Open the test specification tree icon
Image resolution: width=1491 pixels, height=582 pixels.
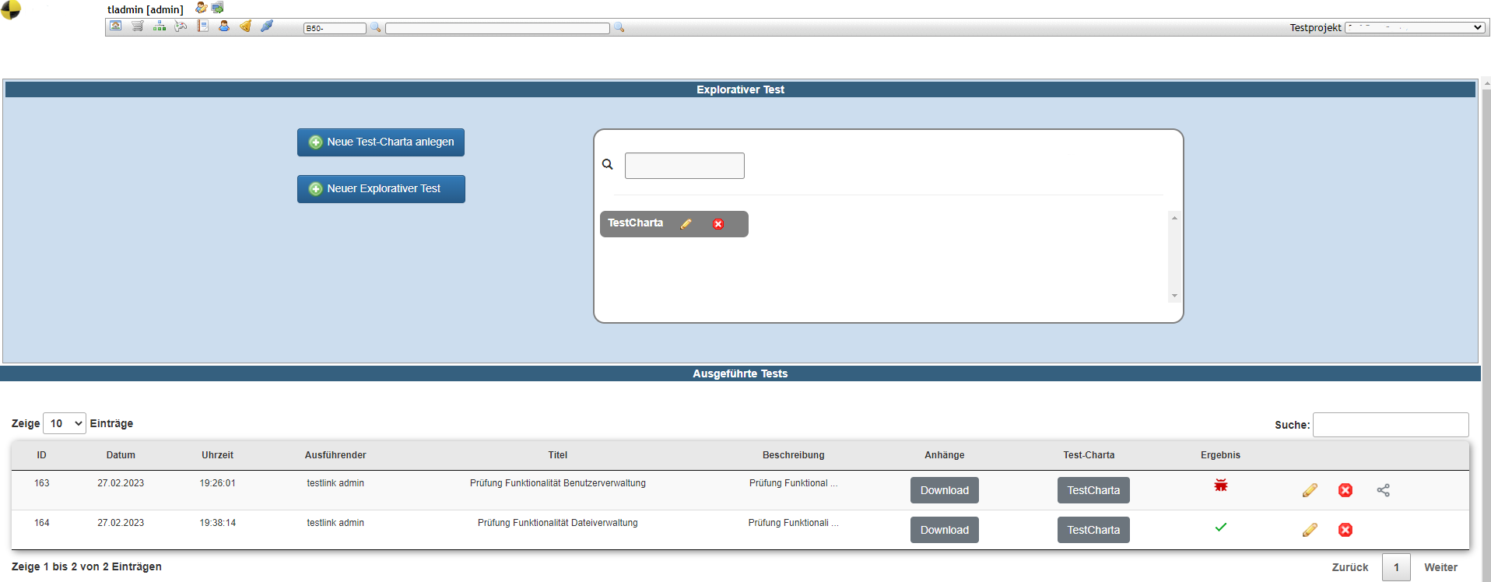click(160, 26)
